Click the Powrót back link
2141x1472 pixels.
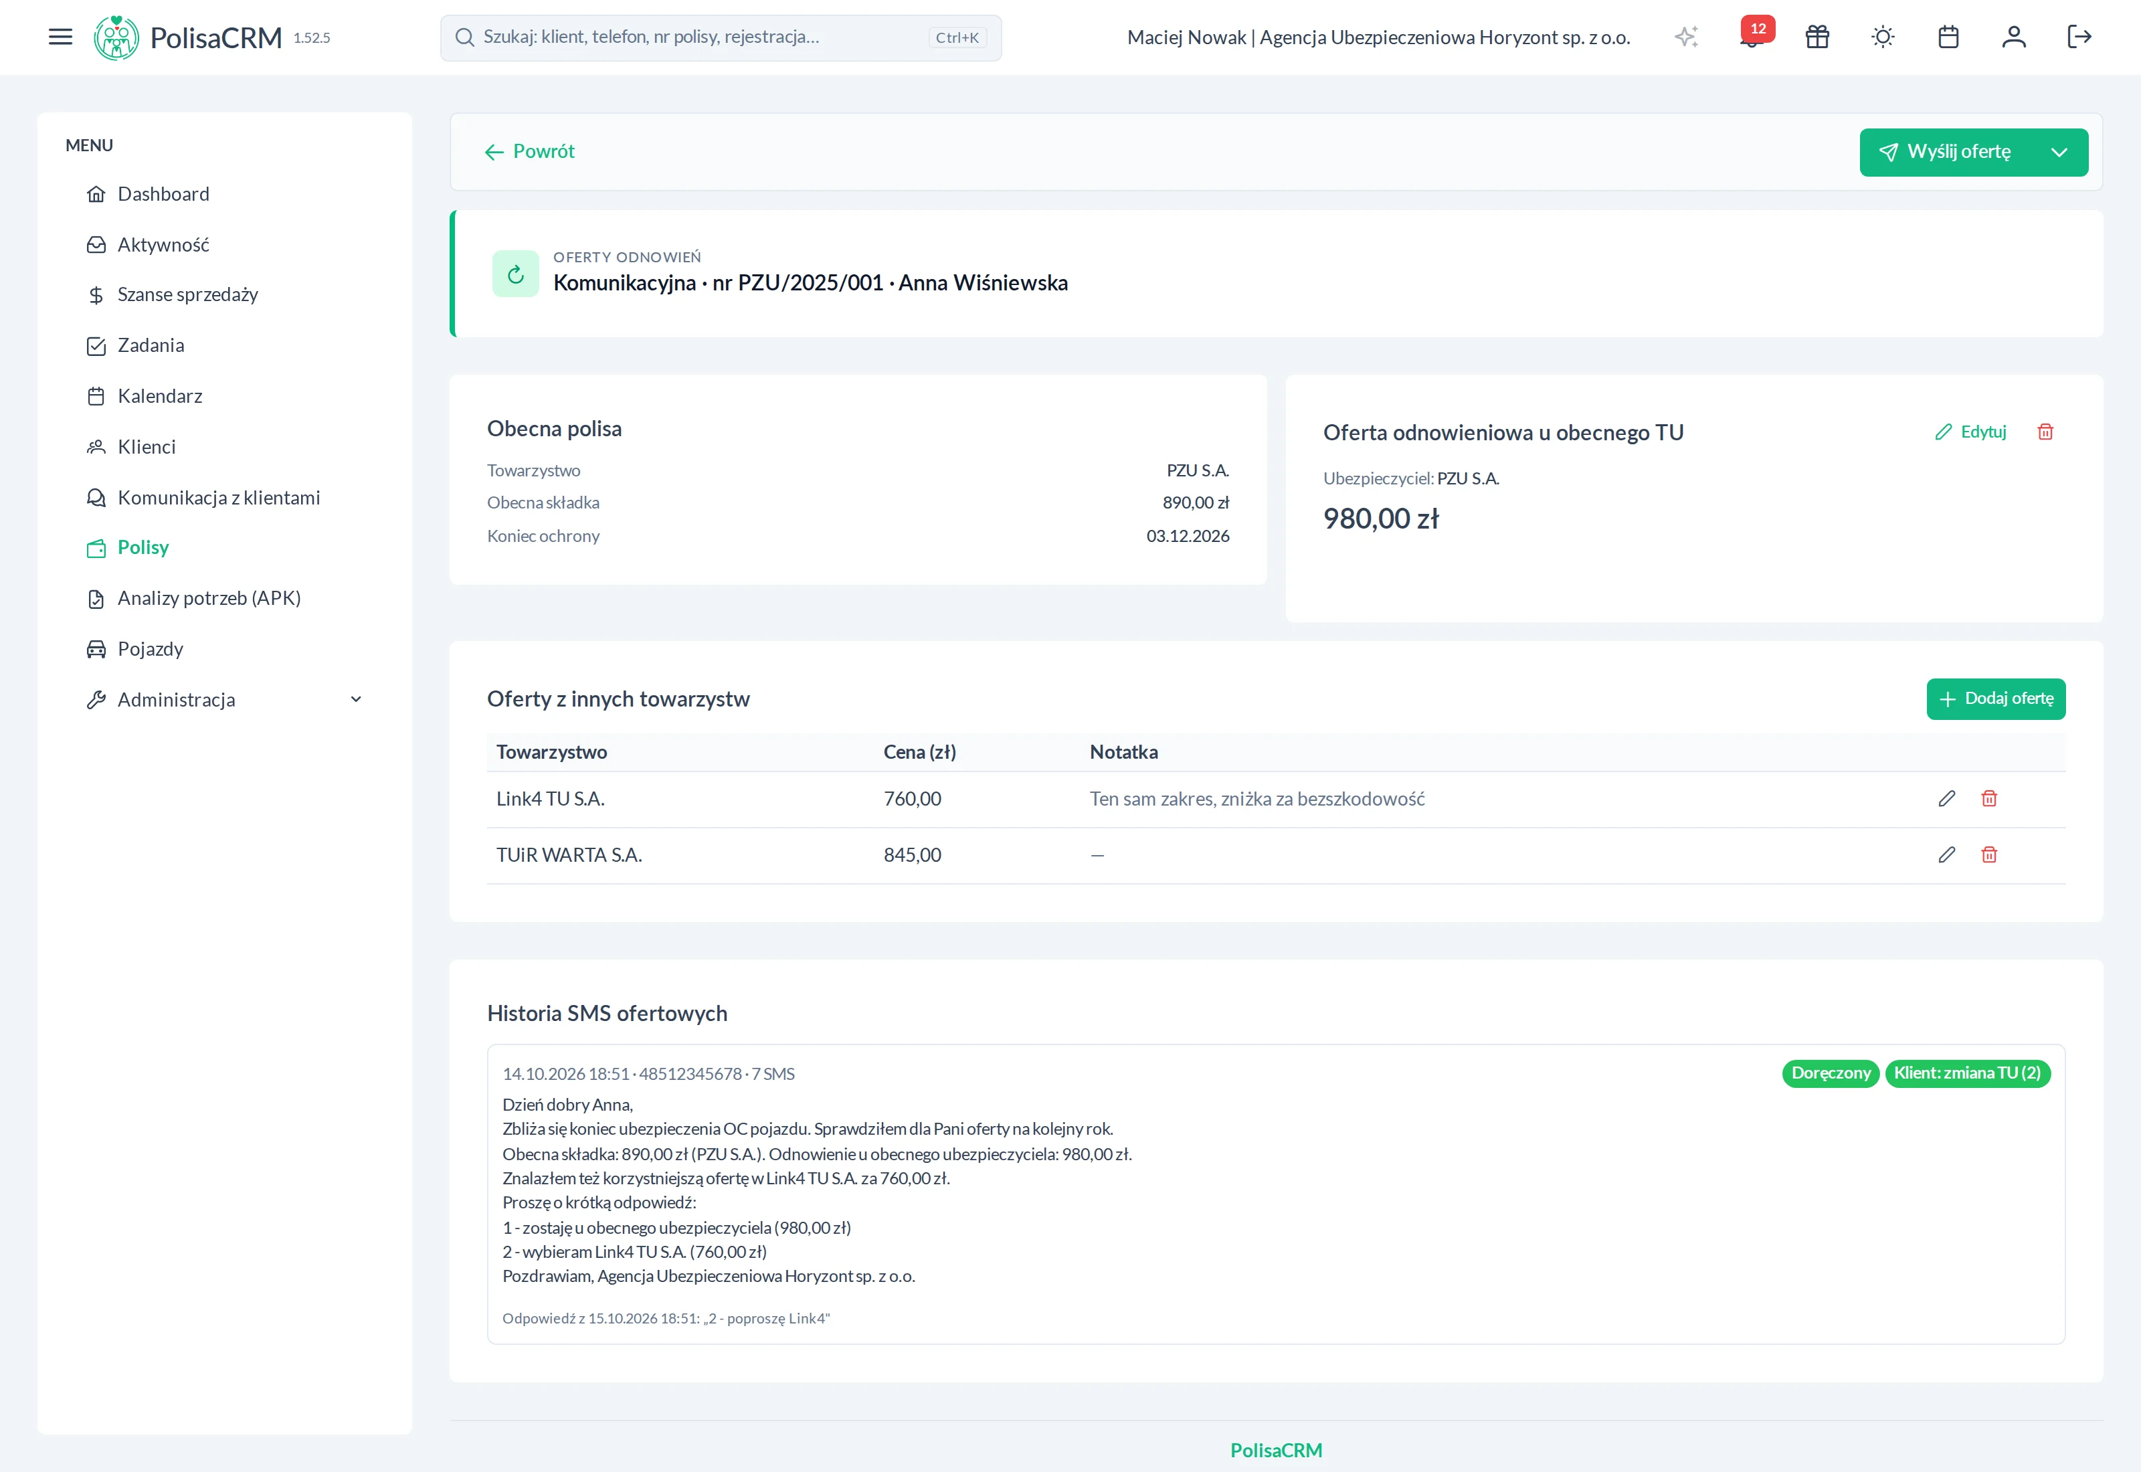pyautogui.click(x=529, y=151)
